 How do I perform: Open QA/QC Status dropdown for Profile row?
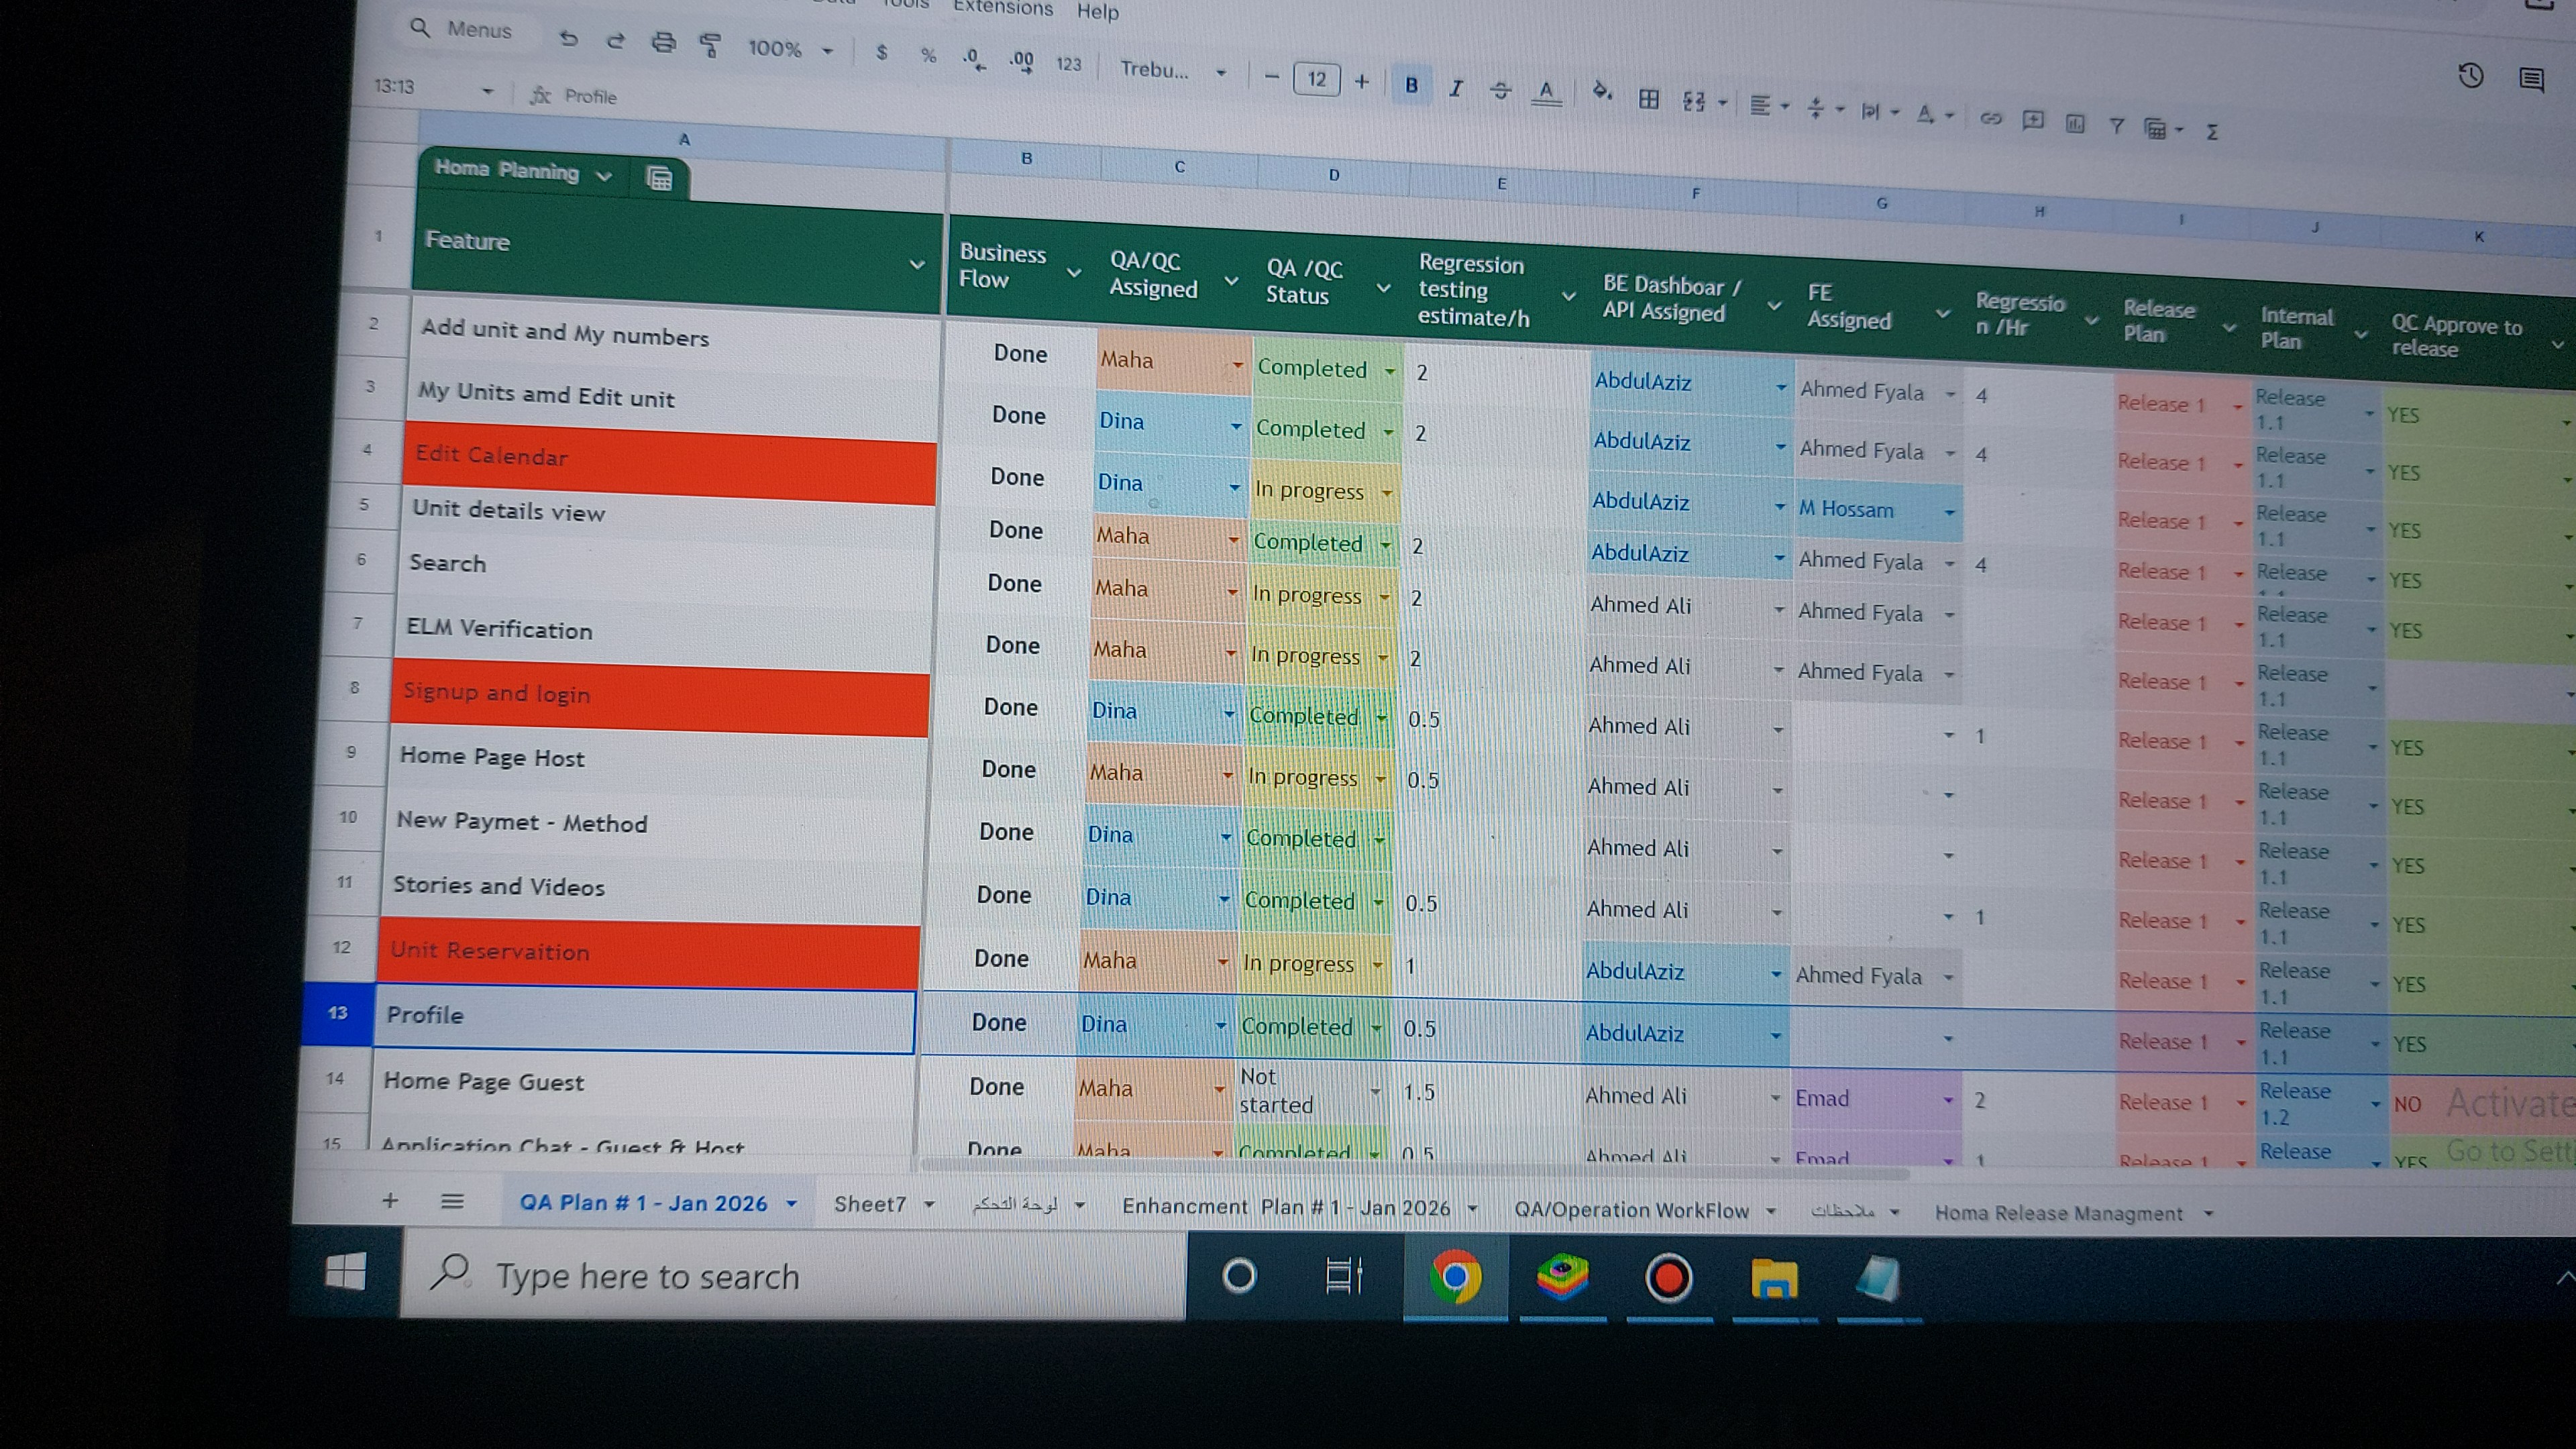point(1376,1028)
